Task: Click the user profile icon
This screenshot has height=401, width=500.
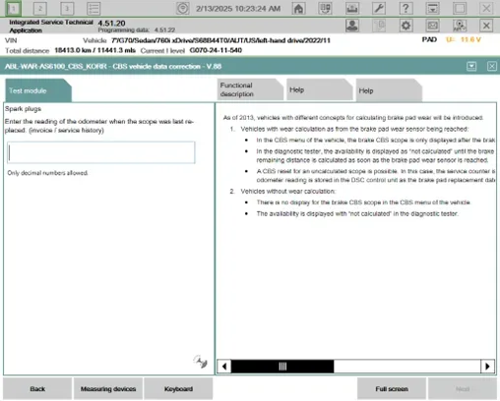Action: (x=352, y=26)
